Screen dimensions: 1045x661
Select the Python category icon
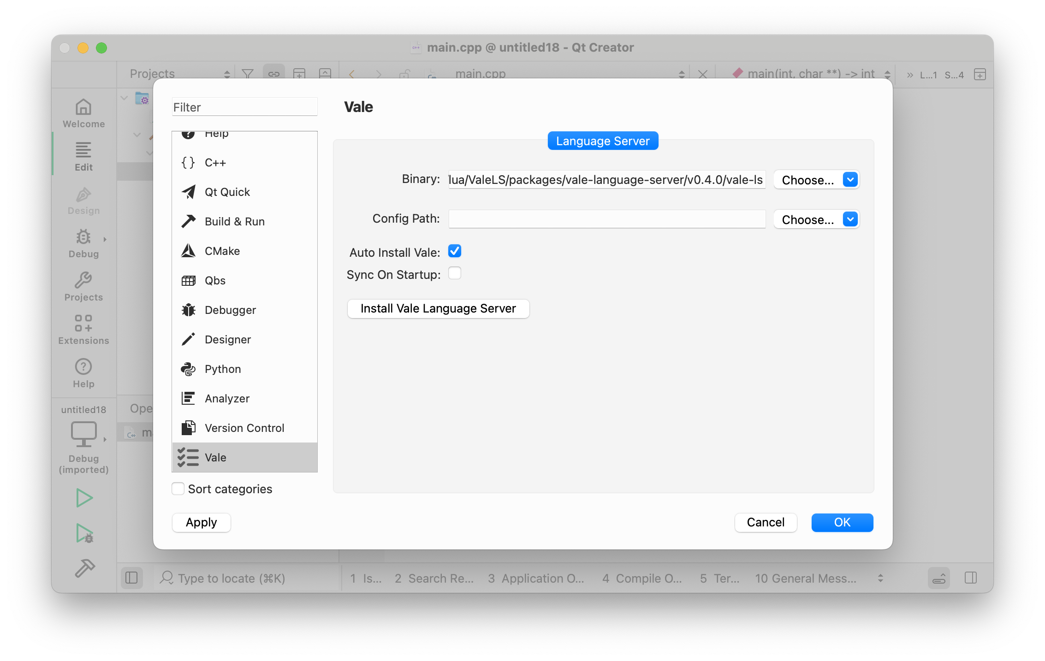(188, 369)
